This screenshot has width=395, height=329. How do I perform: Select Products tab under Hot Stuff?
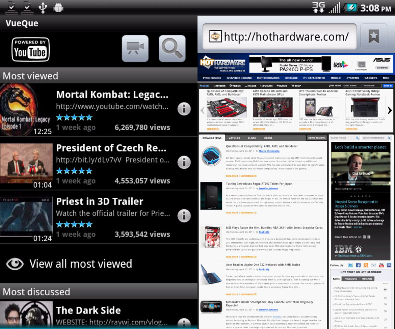click(351, 279)
